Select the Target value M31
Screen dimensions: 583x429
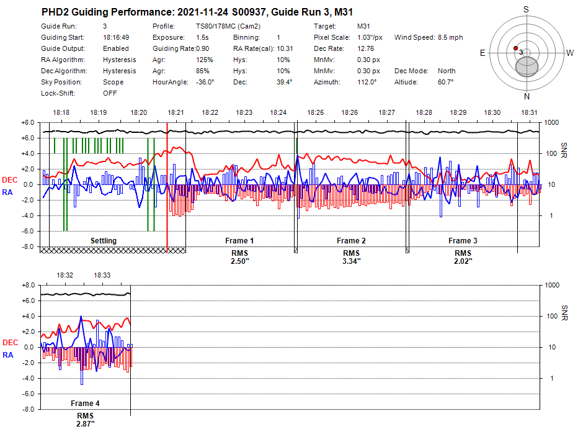click(363, 27)
